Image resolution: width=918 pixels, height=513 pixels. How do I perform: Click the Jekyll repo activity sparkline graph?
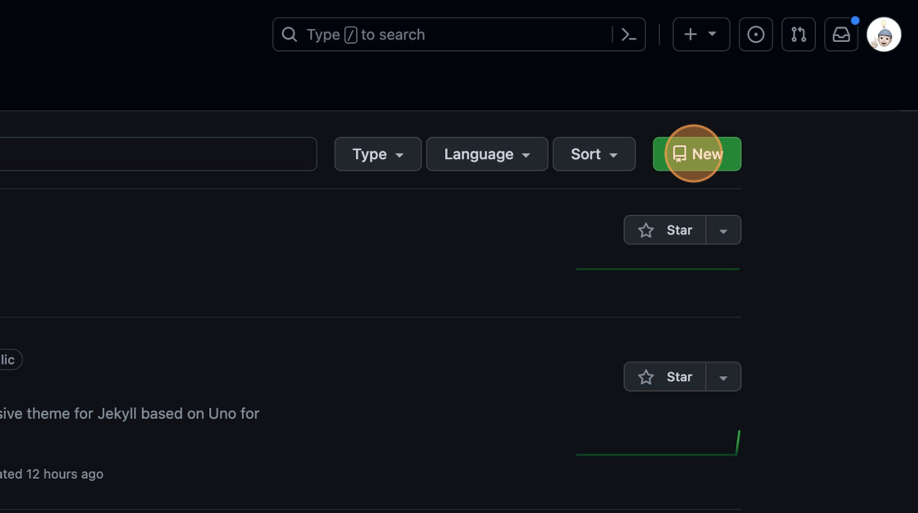coord(658,443)
